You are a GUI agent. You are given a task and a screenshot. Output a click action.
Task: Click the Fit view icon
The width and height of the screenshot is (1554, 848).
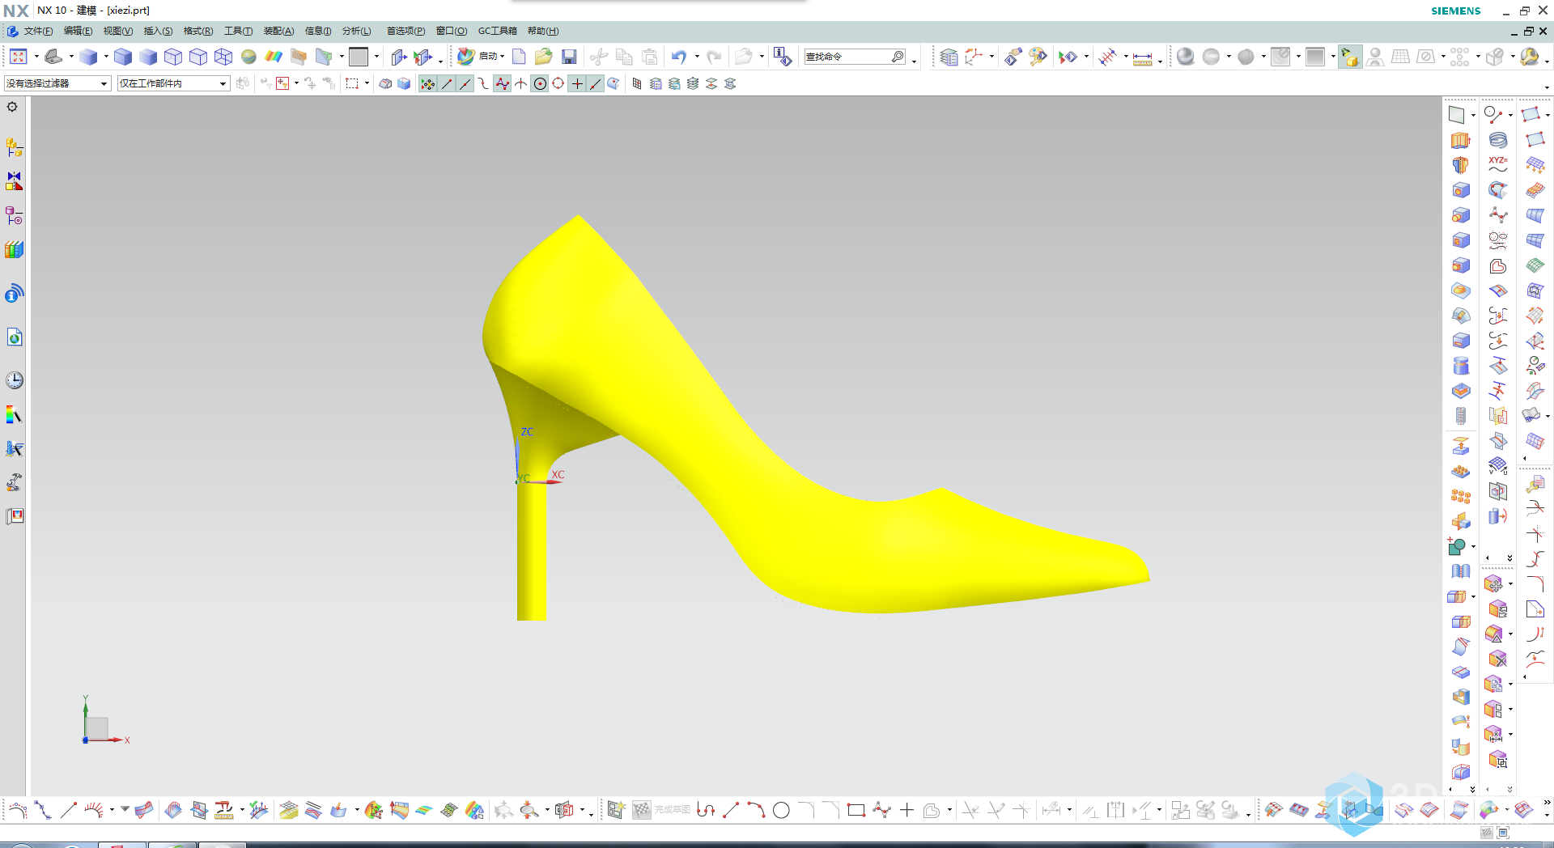(18, 57)
